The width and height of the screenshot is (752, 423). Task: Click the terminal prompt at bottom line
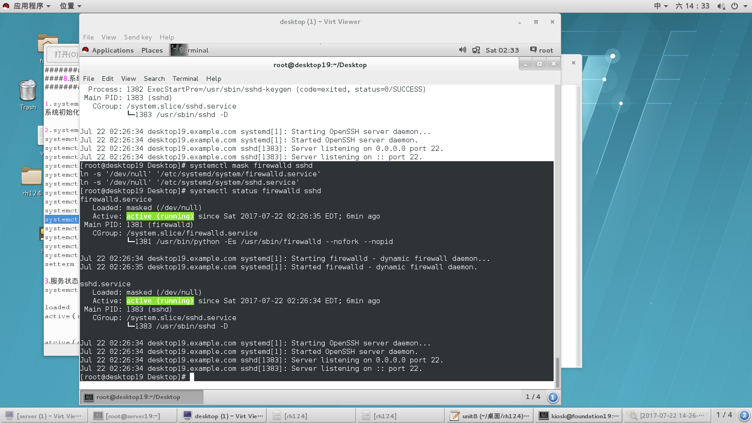click(x=133, y=377)
